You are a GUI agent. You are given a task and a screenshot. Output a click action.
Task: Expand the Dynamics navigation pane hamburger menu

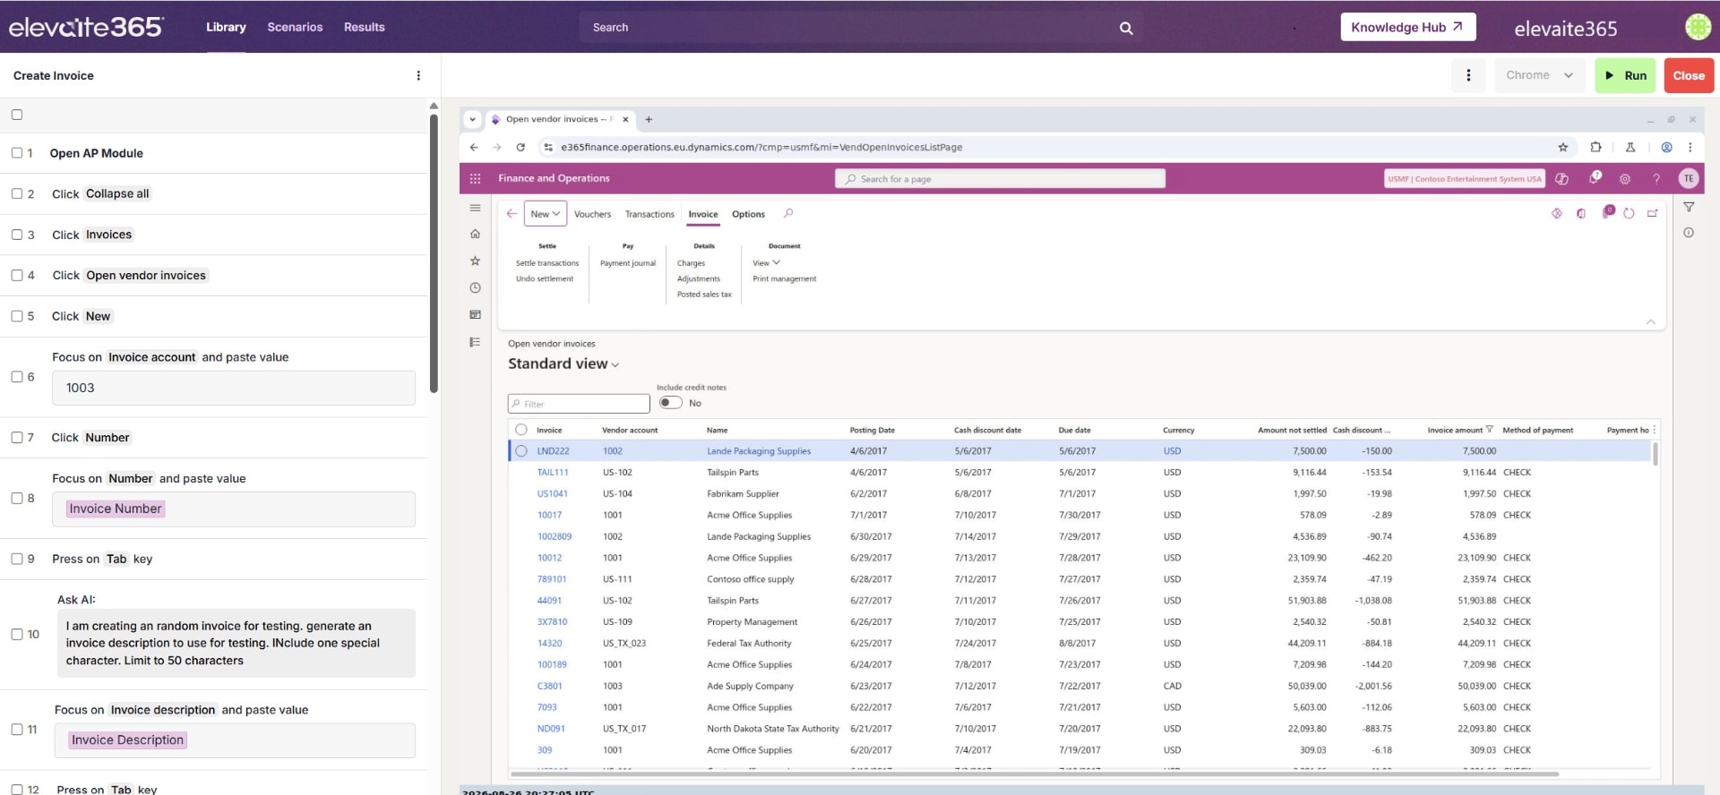(475, 208)
